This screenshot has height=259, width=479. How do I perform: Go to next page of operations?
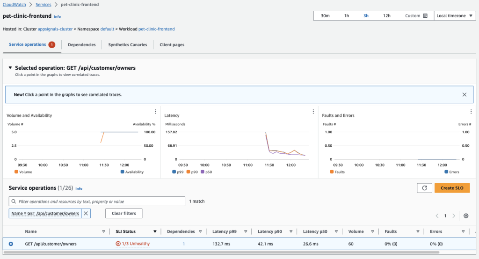click(454, 216)
